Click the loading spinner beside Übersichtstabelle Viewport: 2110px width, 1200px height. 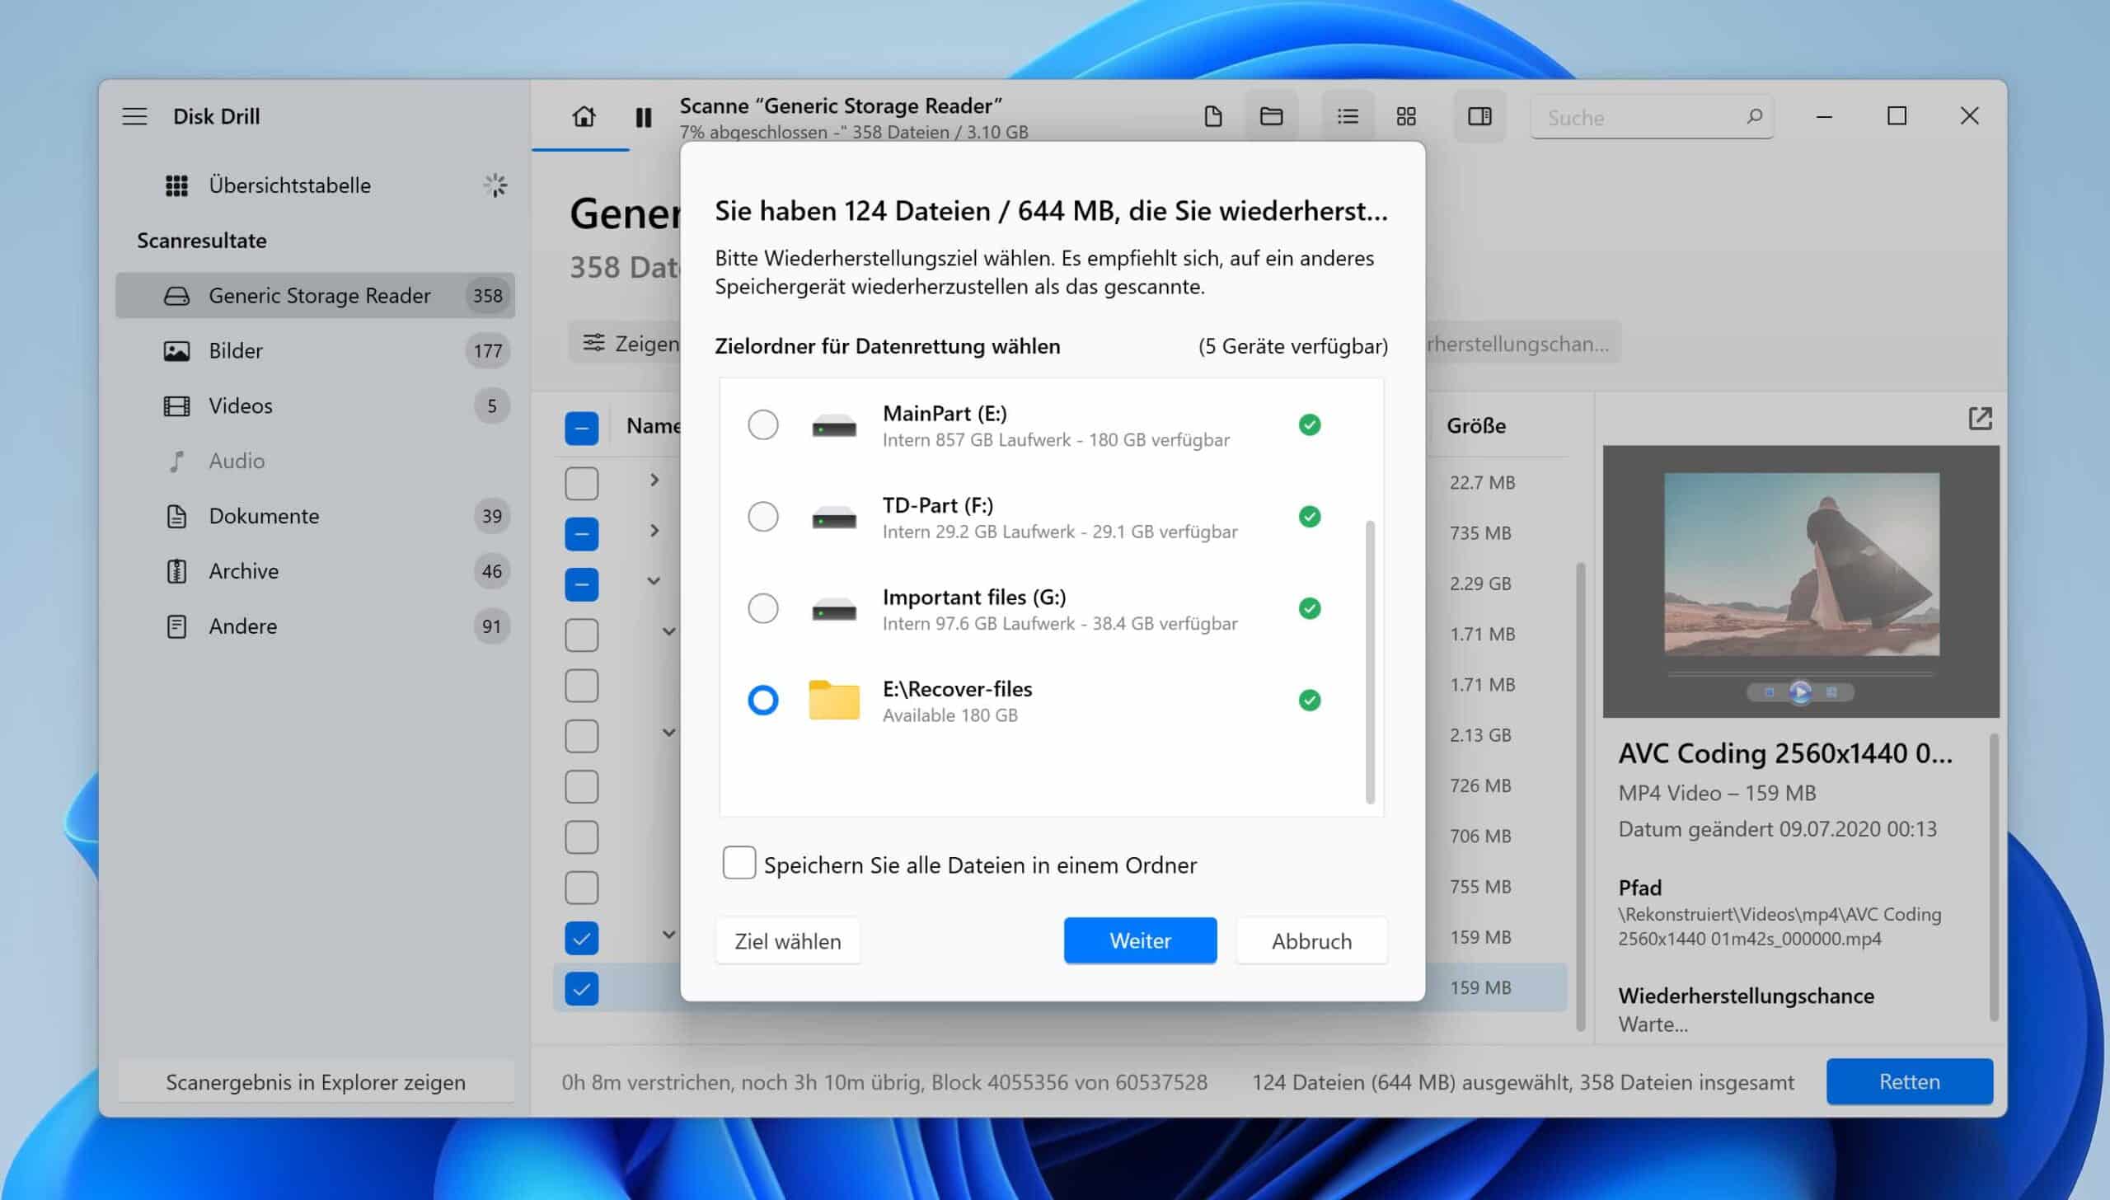coord(495,185)
